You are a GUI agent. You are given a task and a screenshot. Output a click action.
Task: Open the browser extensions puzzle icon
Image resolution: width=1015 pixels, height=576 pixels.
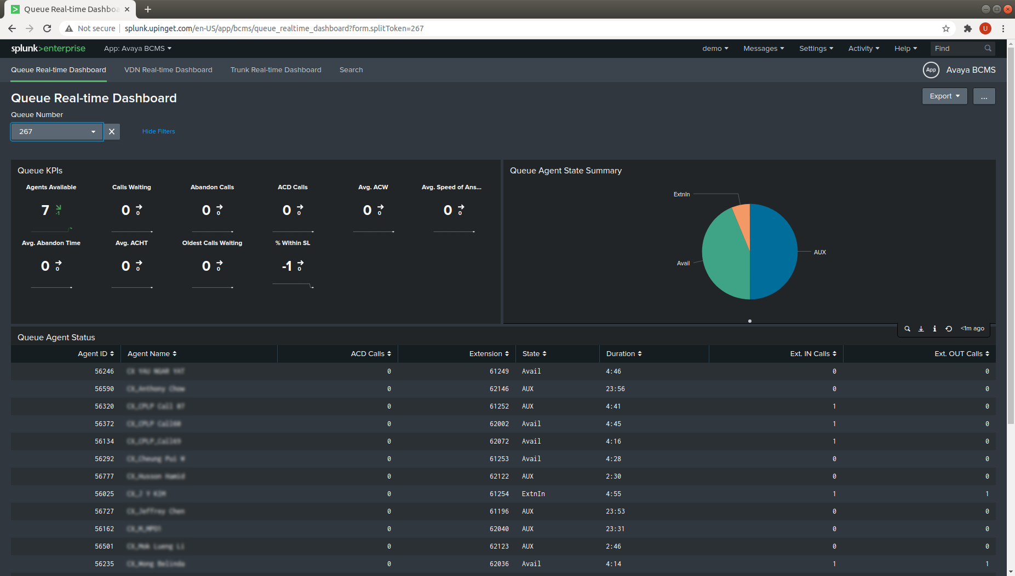[968, 28]
